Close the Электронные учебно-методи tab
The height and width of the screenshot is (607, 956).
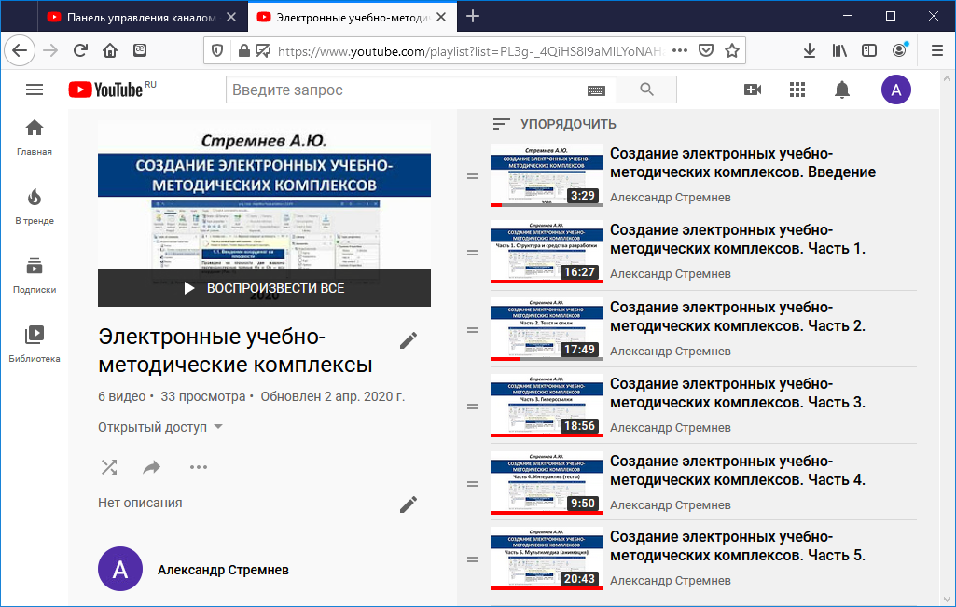[441, 17]
